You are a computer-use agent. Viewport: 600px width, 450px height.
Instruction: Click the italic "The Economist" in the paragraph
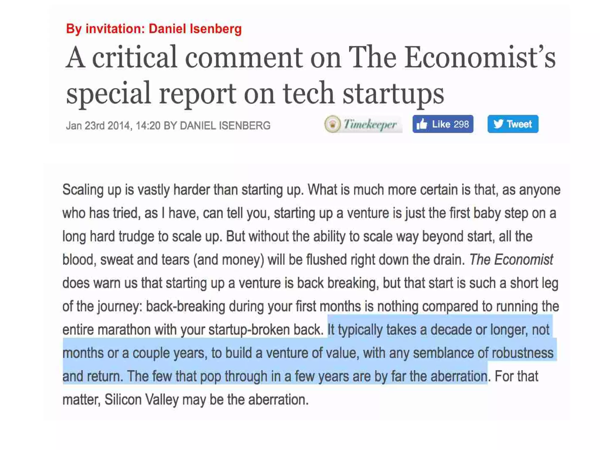coord(511,260)
